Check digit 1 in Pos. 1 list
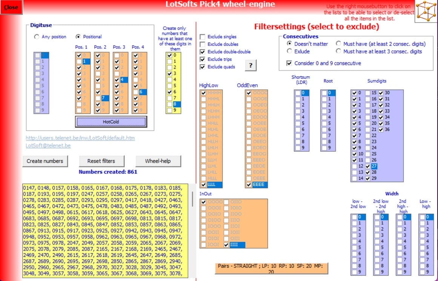 click(79, 62)
